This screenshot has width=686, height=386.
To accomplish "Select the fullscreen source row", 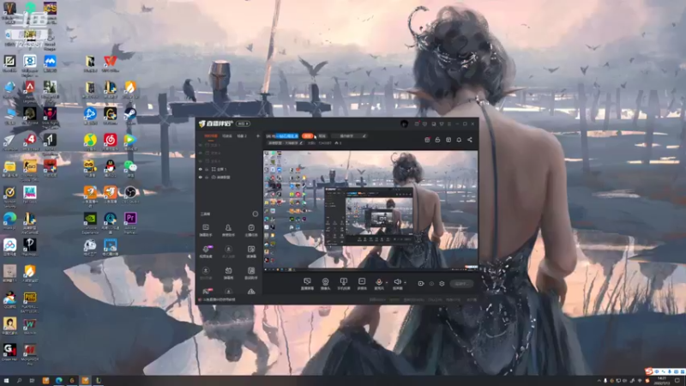I will tap(227, 169).
